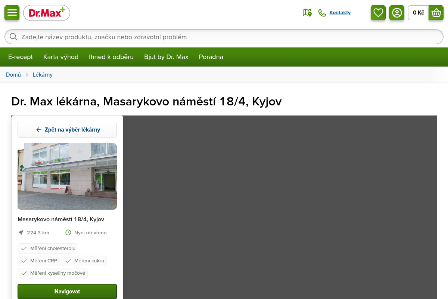Open the Poradna menu item
The width and height of the screenshot is (448, 299).
211,57
